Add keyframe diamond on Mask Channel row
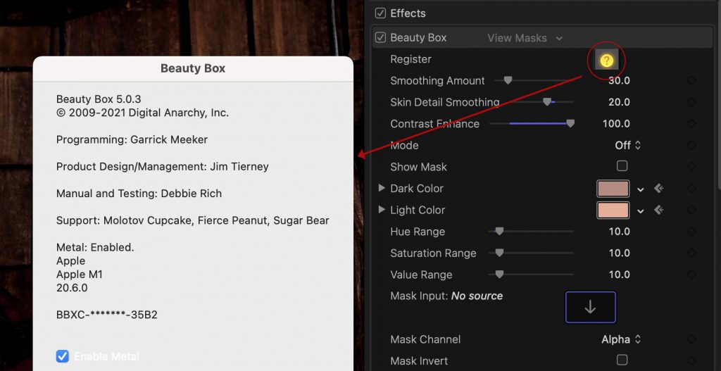This screenshot has height=371, width=721. click(x=691, y=339)
